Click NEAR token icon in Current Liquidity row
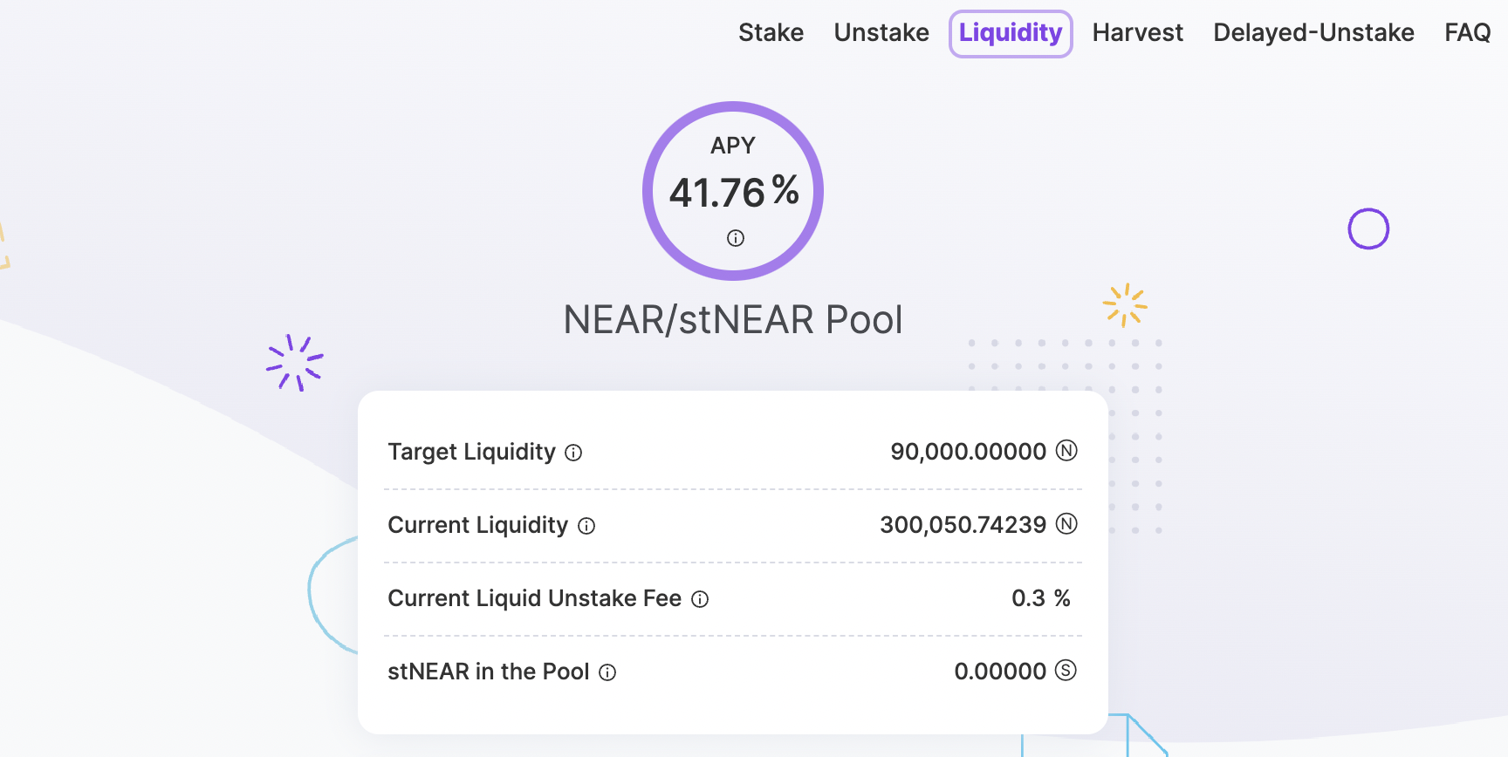1508x757 pixels. point(1066,524)
